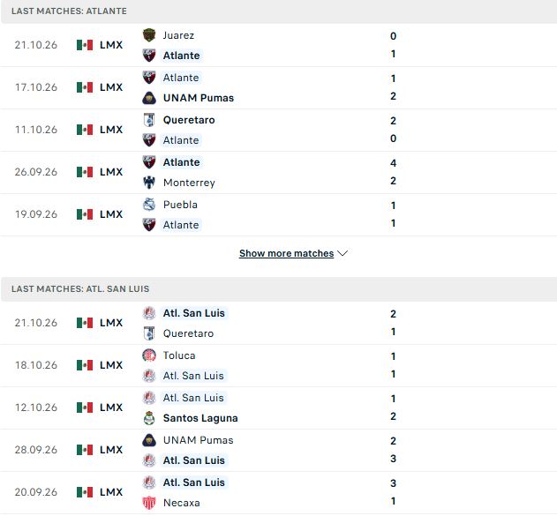Click the Puebla team crest icon

[x=149, y=205]
